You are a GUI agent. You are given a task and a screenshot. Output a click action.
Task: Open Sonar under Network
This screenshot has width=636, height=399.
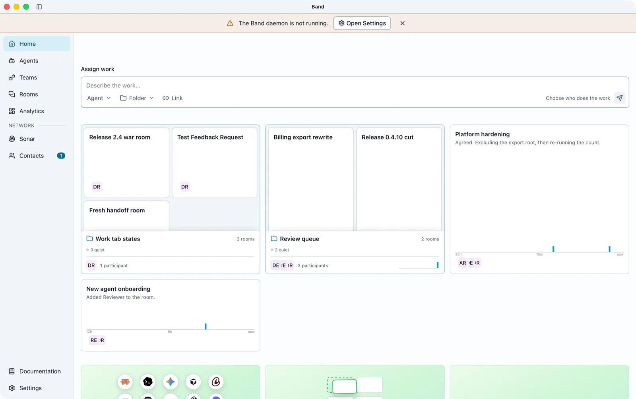37,139
